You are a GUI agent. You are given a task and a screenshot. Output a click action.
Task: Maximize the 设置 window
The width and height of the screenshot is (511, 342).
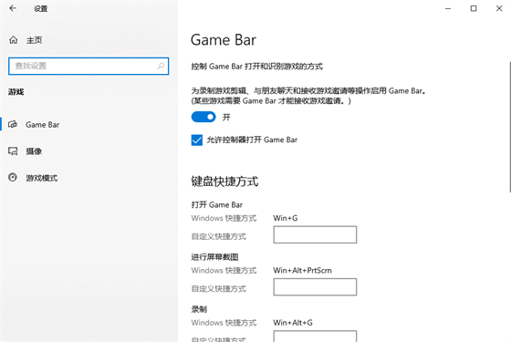pyautogui.click(x=474, y=8)
